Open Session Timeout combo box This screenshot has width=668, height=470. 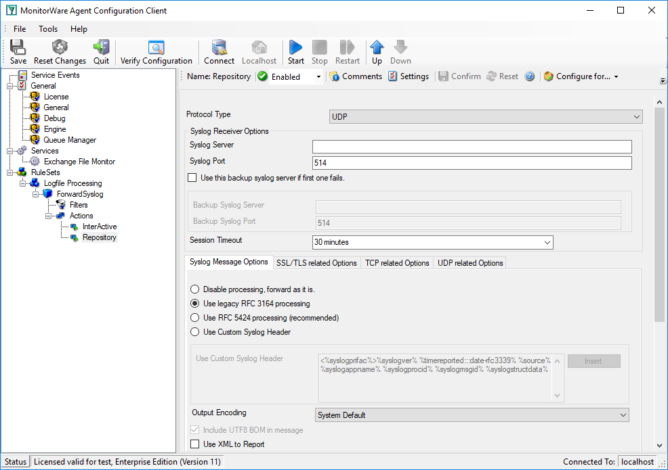[x=432, y=242]
